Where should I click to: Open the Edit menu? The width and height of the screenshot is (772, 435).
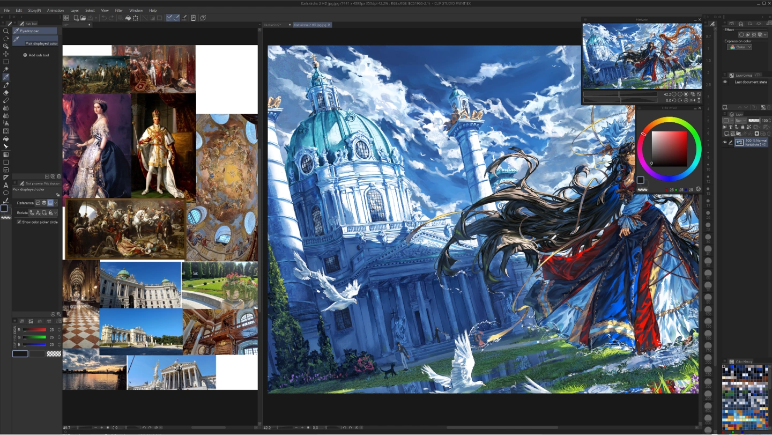click(19, 10)
